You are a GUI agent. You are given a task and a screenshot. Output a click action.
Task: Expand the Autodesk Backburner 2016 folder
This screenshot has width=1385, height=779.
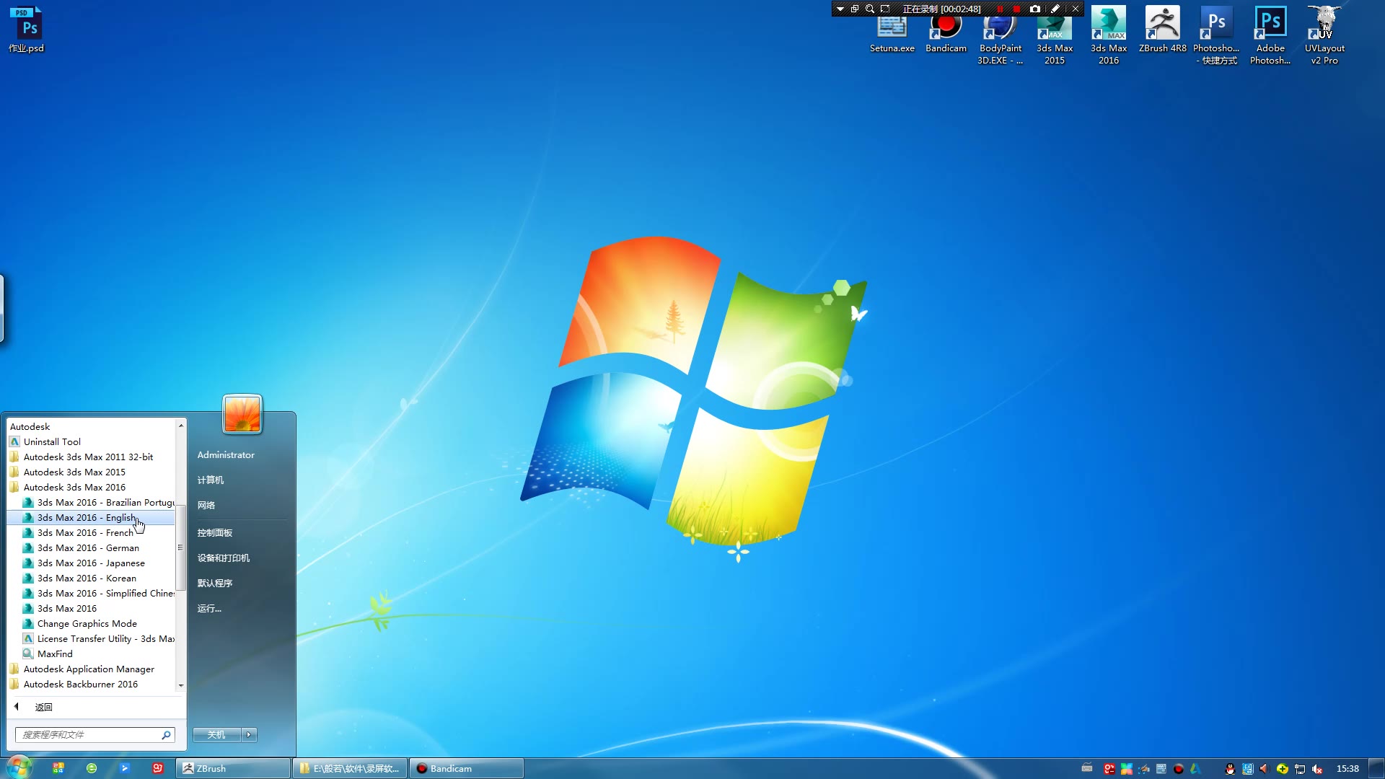pyautogui.click(x=91, y=684)
